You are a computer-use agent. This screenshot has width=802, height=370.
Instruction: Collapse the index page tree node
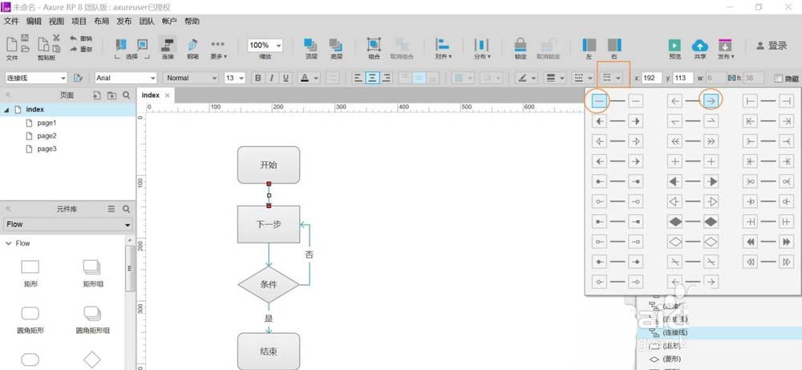(6, 109)
